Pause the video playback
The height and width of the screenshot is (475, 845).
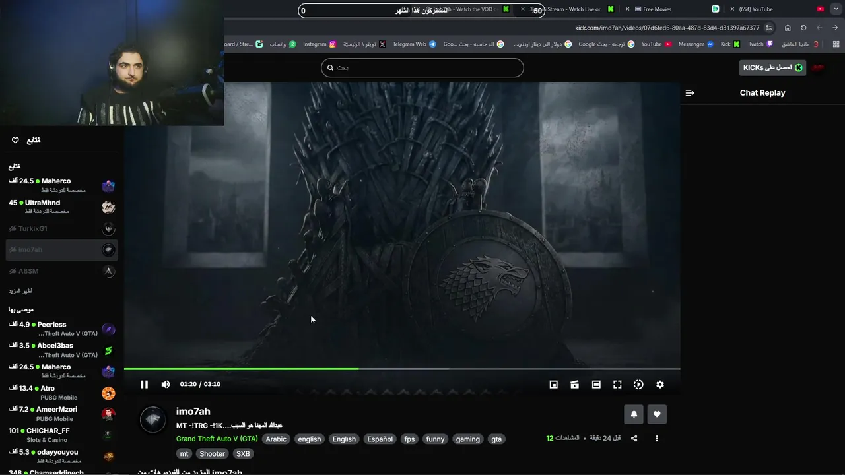[144, 385]
